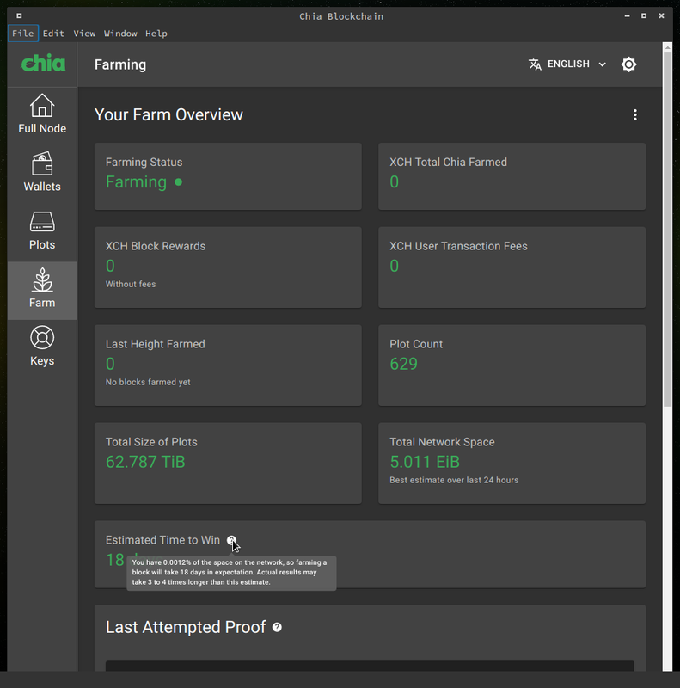The height and width of the screenshot is (688, 680).
Task: Select the Plot Count value 629
Action: point(403,364)
